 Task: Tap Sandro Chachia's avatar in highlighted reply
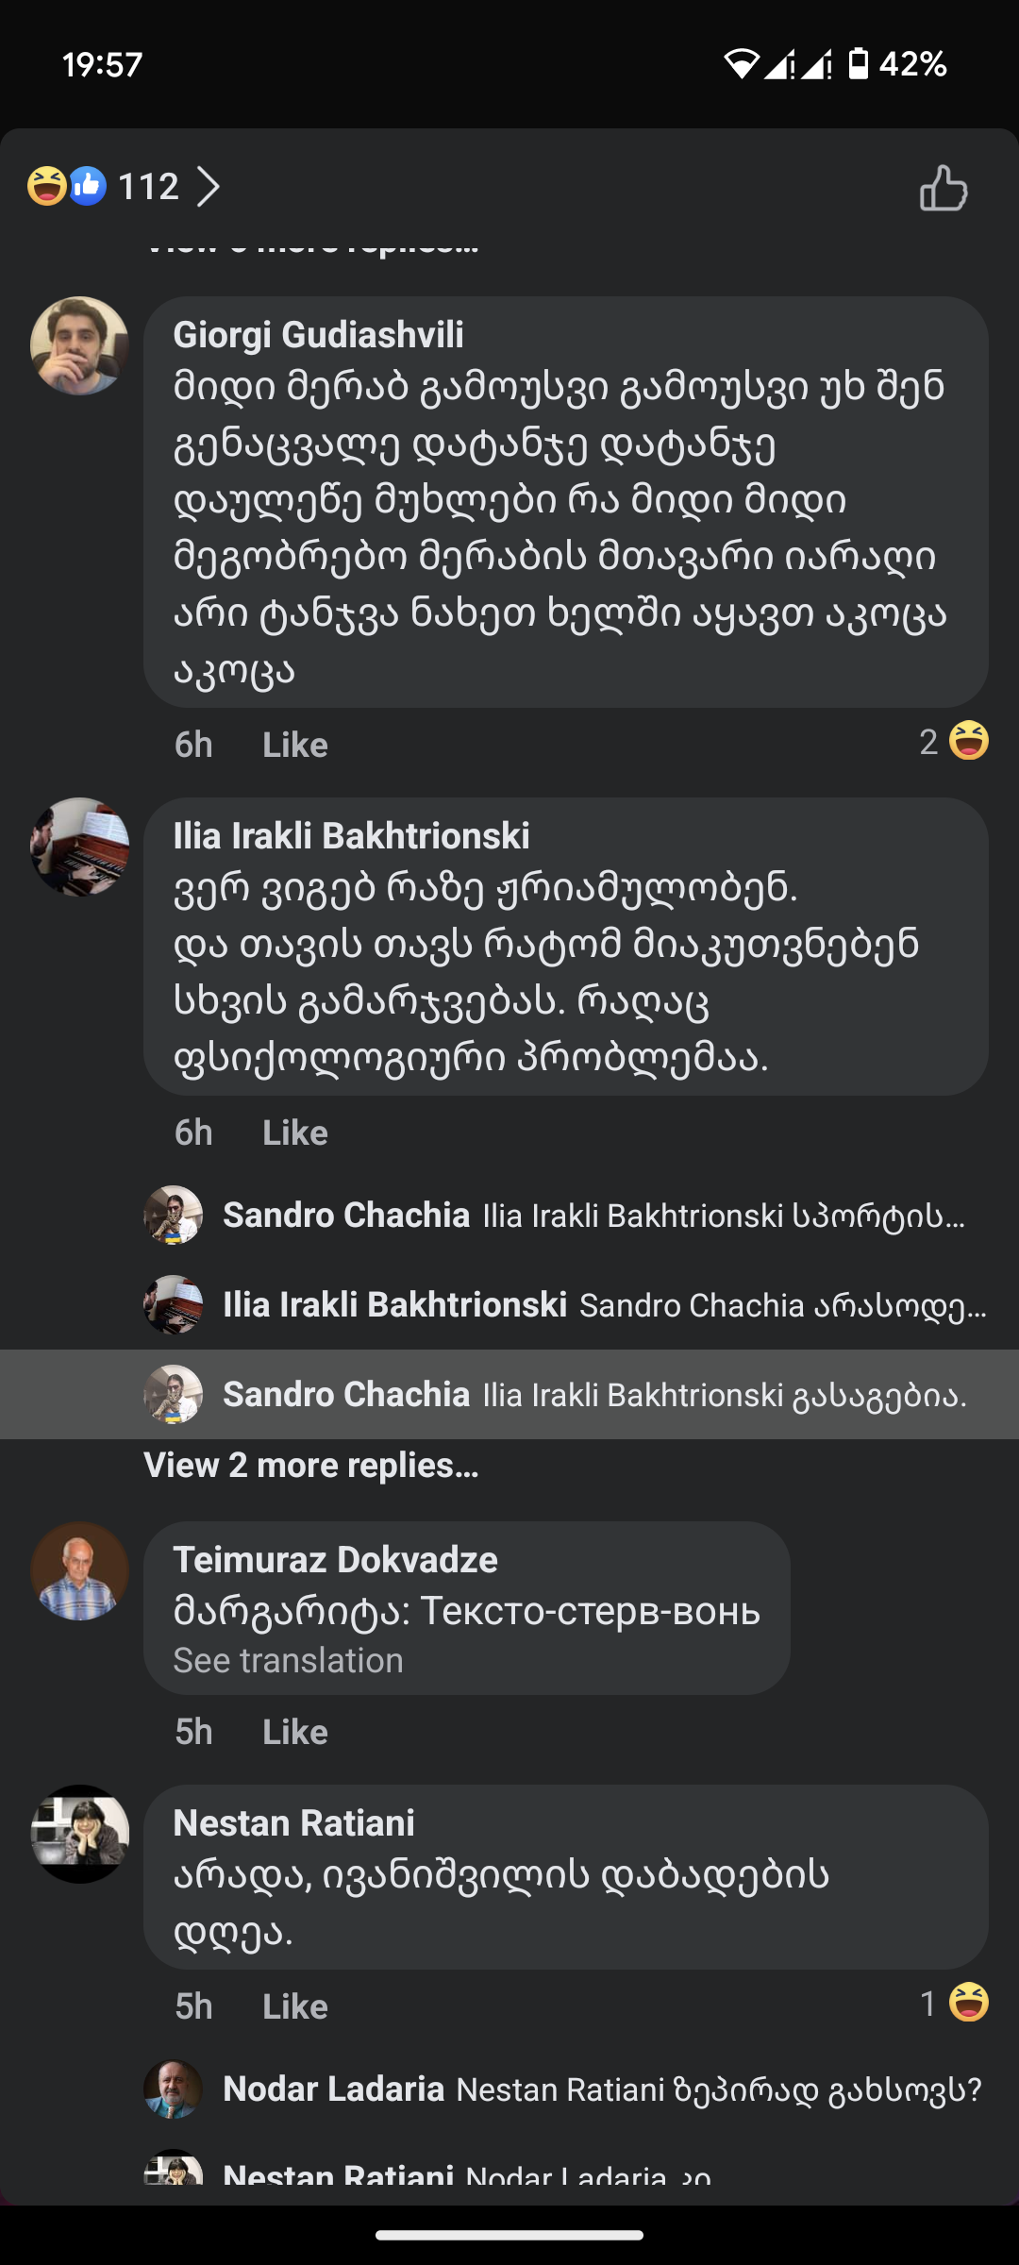pyautogui.click(x=174, y=1394)
